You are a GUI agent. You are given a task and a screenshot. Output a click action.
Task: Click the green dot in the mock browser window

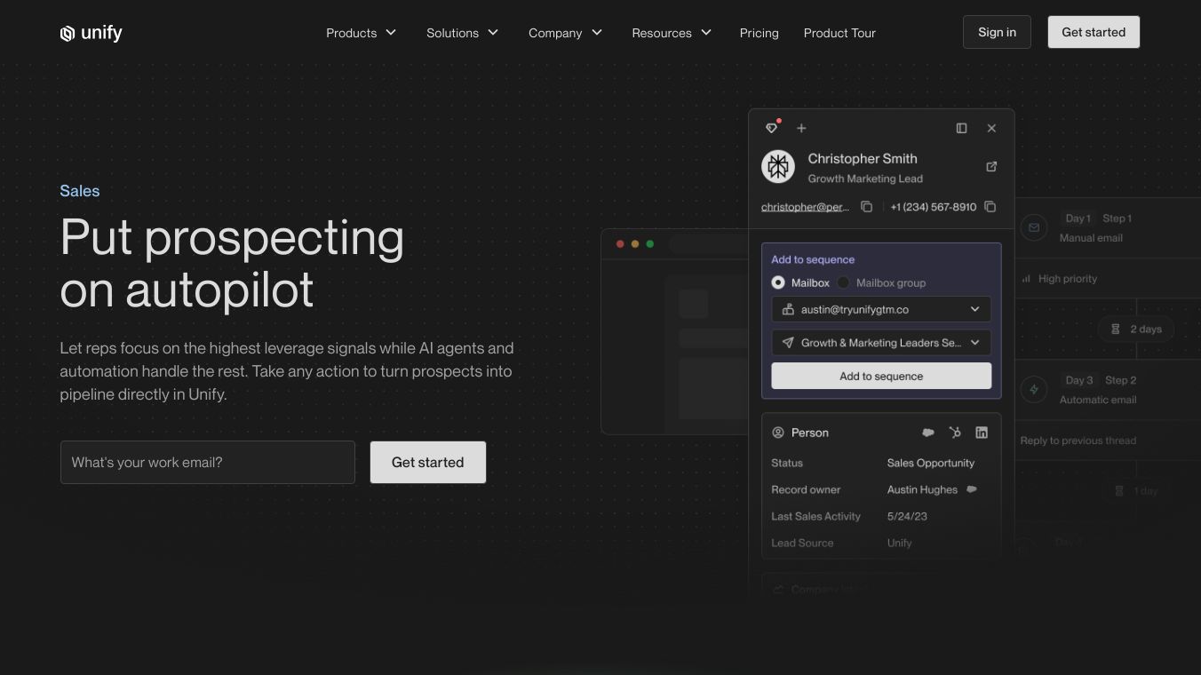(650, 244)
